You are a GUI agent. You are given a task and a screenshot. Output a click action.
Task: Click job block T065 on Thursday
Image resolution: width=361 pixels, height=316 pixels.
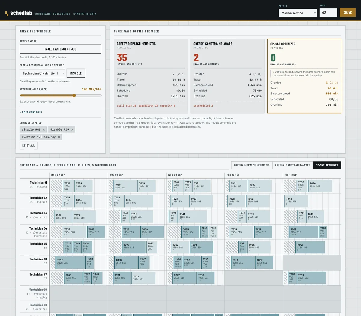259,247
